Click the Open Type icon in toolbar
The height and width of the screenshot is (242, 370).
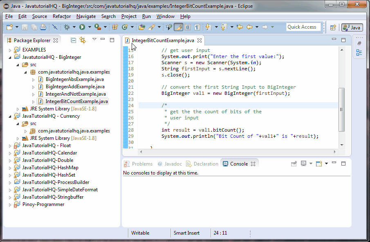(x=142, y=27)
